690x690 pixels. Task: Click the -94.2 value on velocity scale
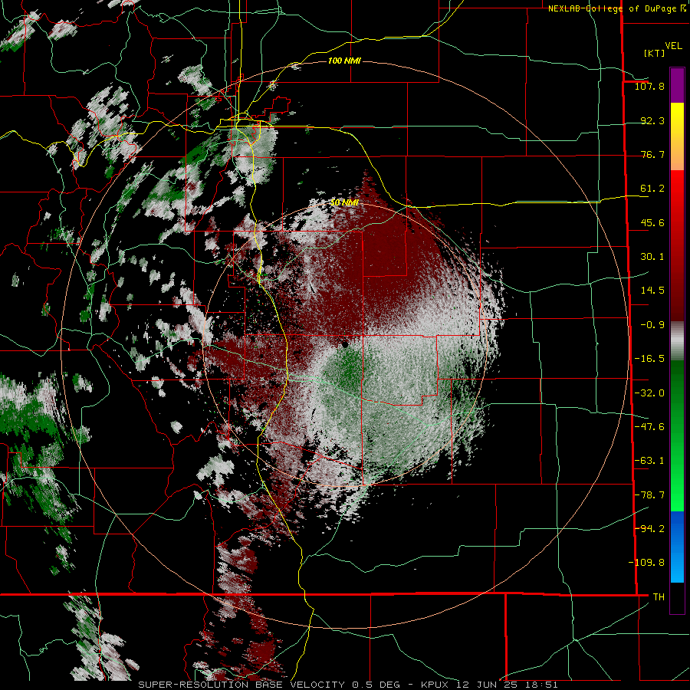click(x=649, y=528)
